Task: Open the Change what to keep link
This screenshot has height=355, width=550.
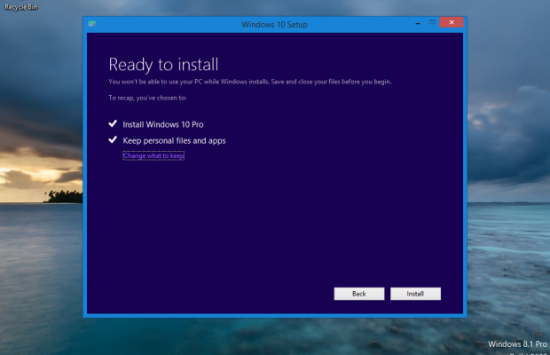Action: point(153,155)
